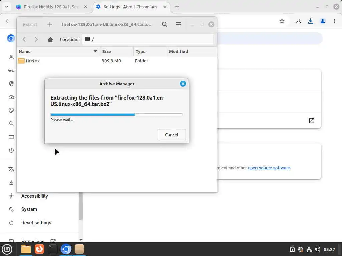This screenshot has height=256, width=342.
Task: Open the Linux Mint start menu
Action: (7, 249)
